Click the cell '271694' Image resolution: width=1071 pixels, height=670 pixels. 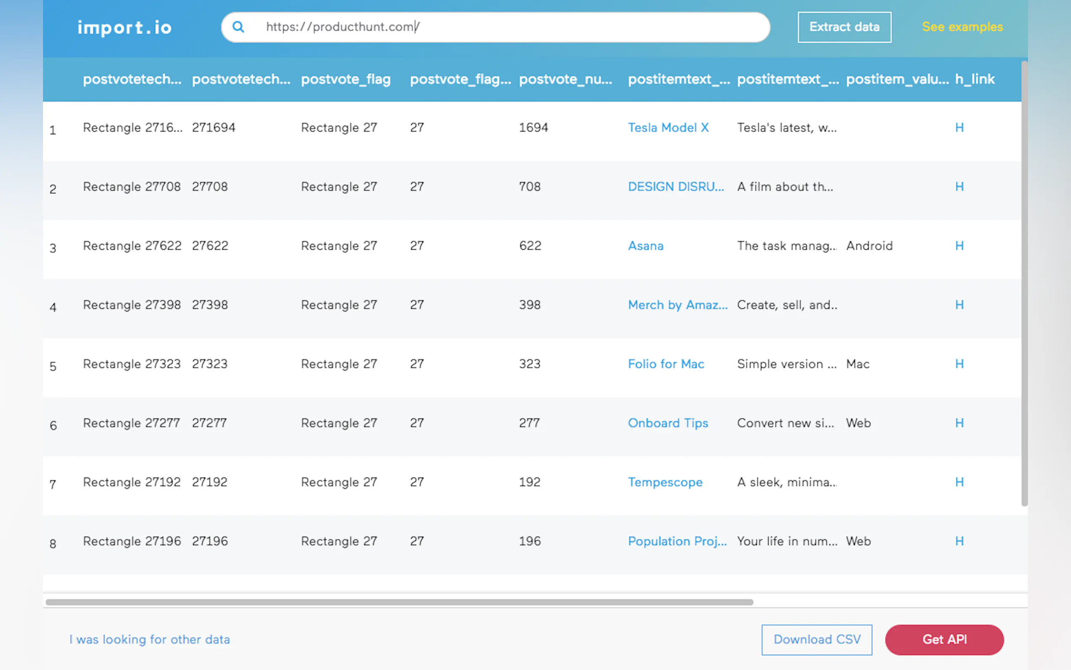coord(213,127)
